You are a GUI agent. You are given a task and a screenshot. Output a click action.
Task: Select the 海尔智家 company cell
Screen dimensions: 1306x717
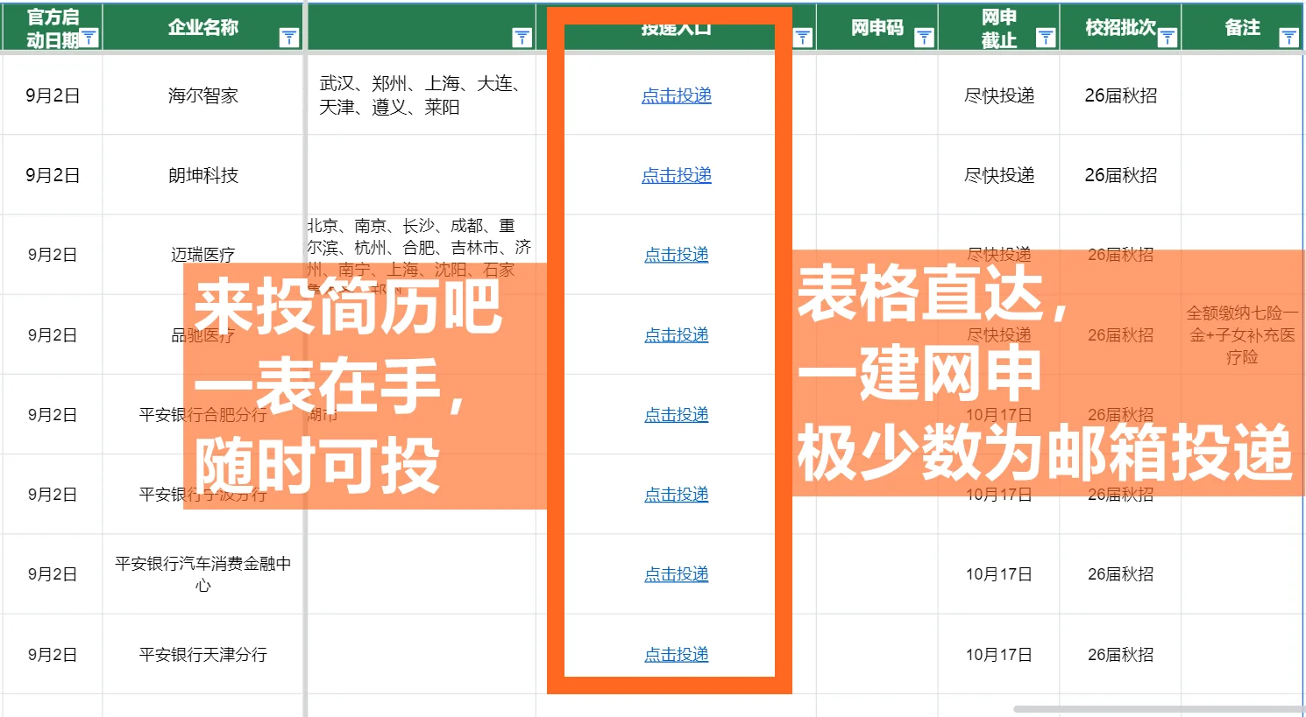(203, 95)
